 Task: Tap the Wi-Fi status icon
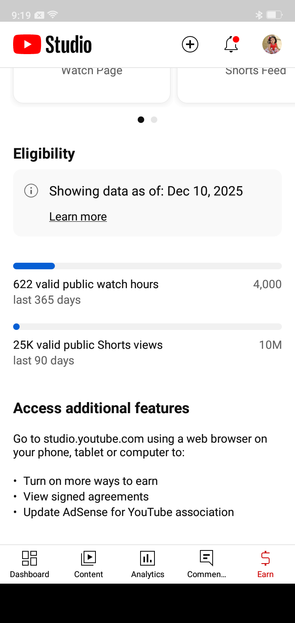(x=52, y=15)
